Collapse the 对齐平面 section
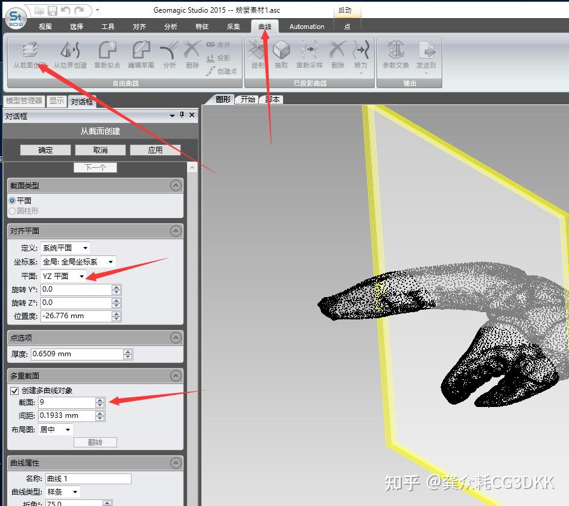Image resolution: width=569 pixels, height=506 pixels. pyautogui.click(x=176, y=231)
